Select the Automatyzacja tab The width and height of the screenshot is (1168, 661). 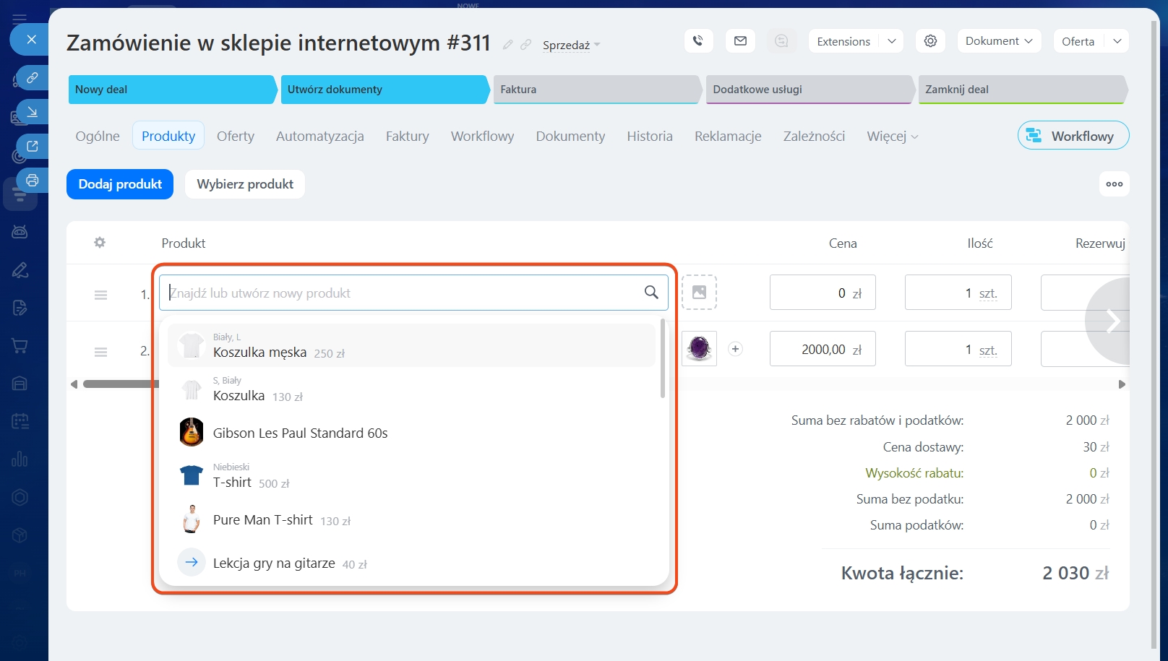click(319, 137)
